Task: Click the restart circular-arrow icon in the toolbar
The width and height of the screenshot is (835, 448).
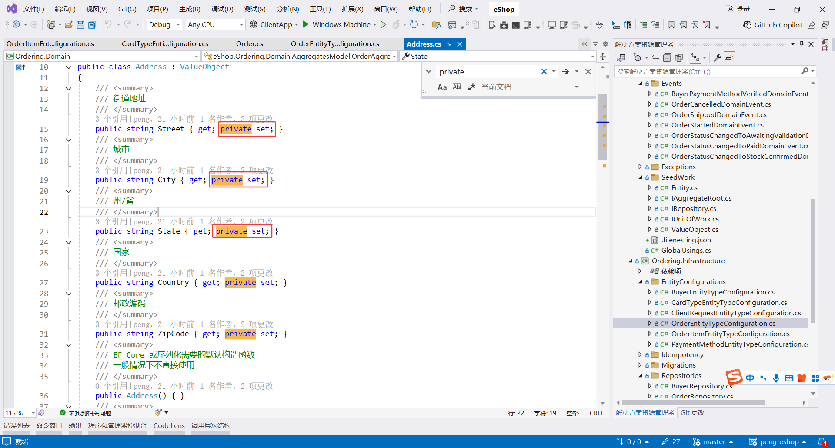Action: 414,25
